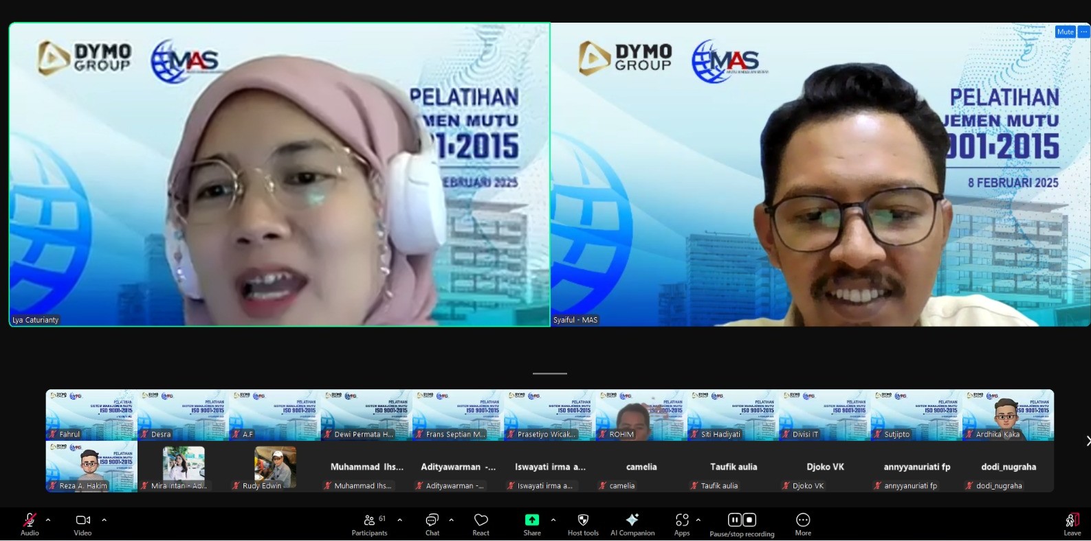1091x541 pixels.
Task: Select Reza A. Hakim's avatar thumbnail
Action: pos(91,466)
